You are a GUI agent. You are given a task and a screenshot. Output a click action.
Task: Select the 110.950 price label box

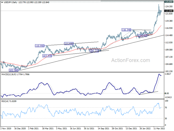[40, 46]
